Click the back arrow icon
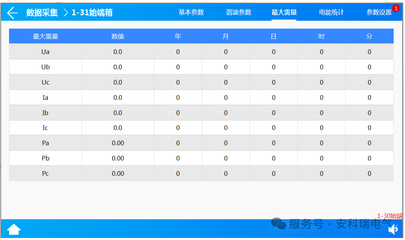 pyautogui.click(x=12, y=13)
